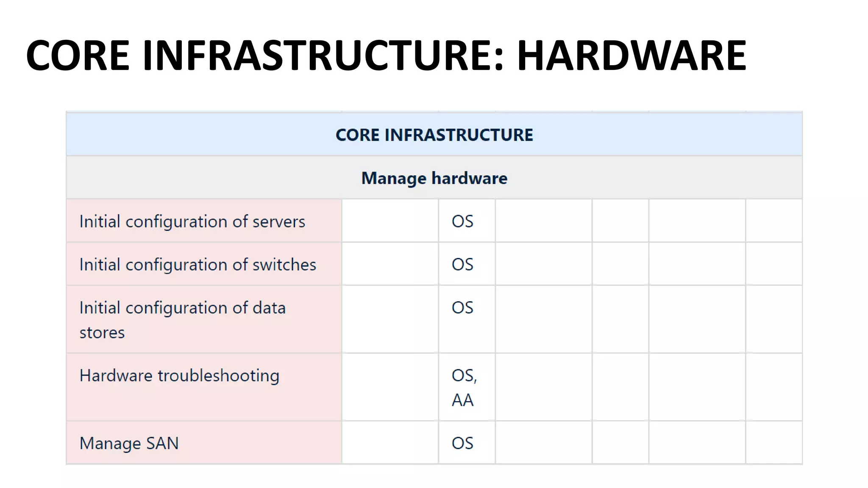Select last empty cell in Manage SAN row

click(774, 443)
